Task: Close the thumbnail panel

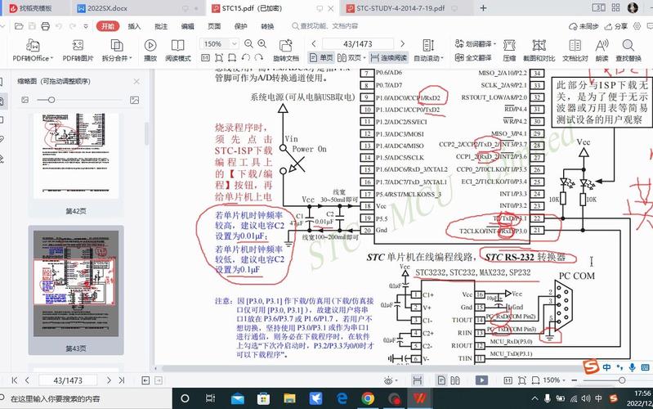Action: point(136,81)
